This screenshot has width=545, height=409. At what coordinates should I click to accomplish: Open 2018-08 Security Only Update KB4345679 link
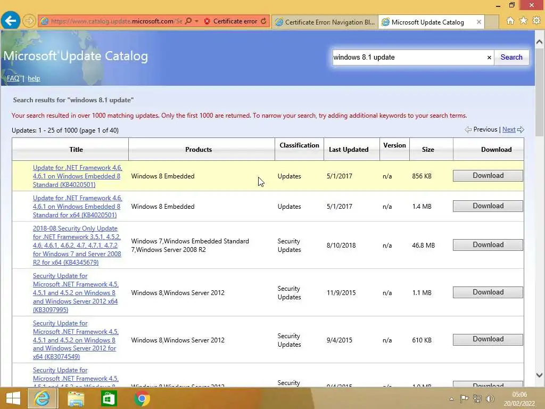77,245
